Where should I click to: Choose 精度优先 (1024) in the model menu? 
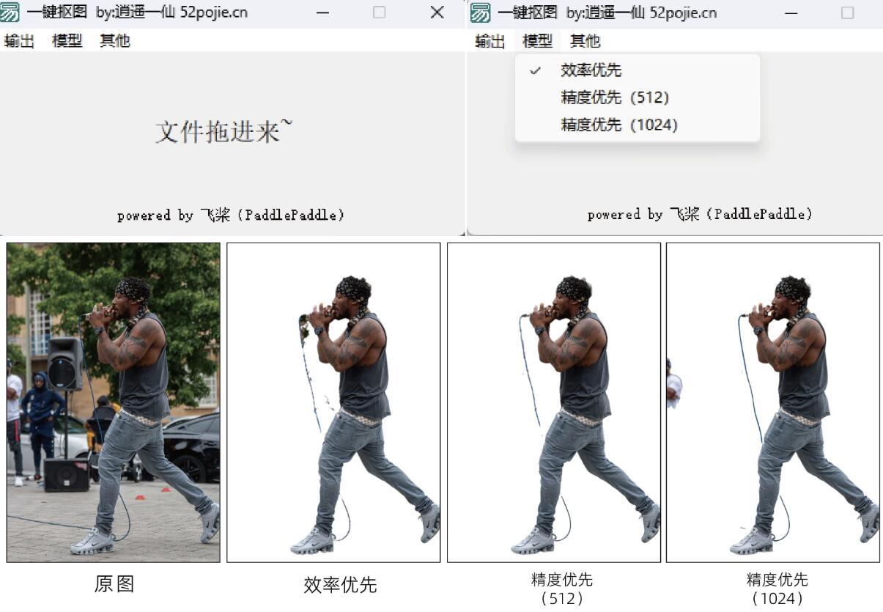pos(618,125)
